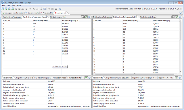This screenshot has width=184, height=110.
Task: Open the Selected attributes tab
Action: 74,78
